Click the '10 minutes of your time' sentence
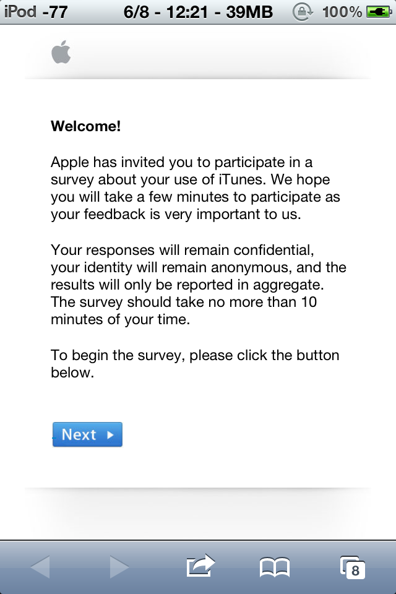 (184, 311)
